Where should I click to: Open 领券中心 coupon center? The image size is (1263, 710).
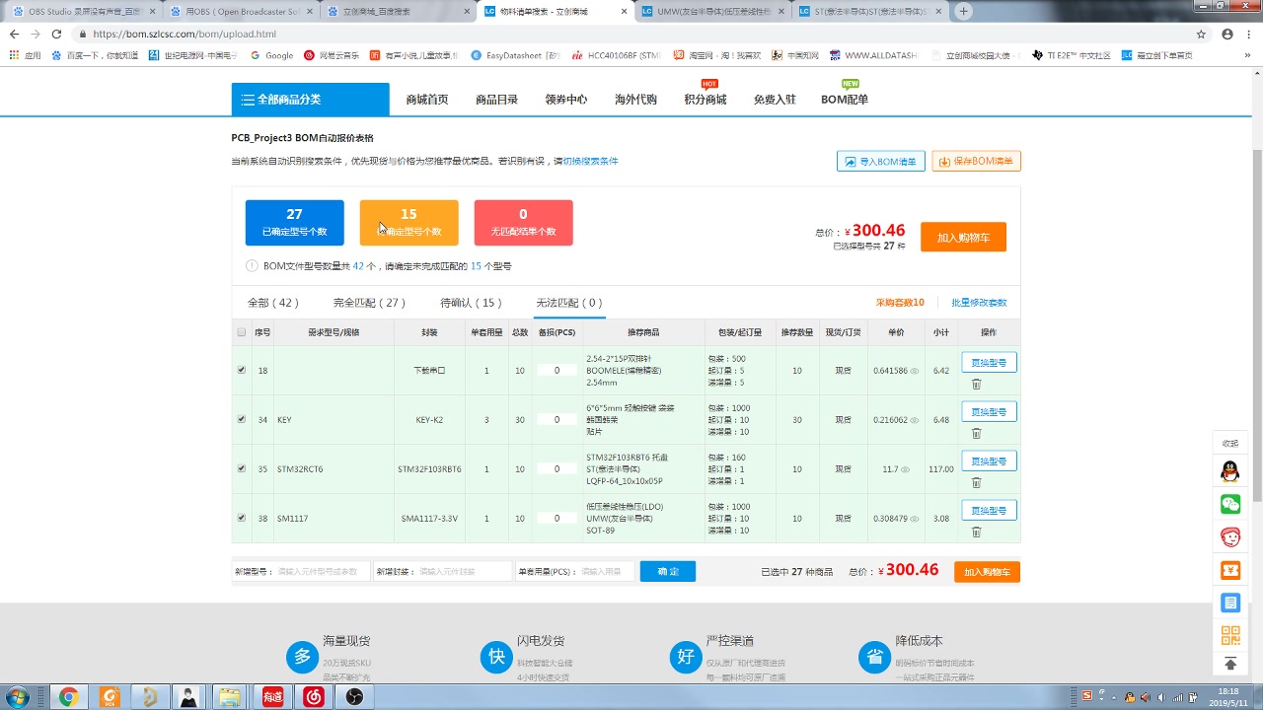click(x=566, y=100)
